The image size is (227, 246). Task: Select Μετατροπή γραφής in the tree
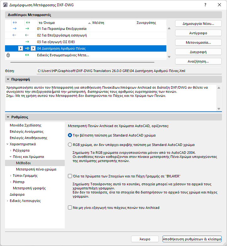tap(29, 188)
